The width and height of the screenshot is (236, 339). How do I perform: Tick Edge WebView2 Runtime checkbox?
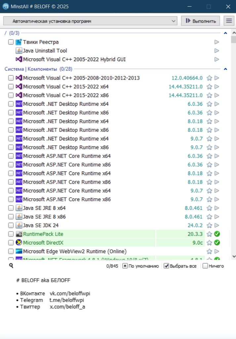[x=11, y=251]
